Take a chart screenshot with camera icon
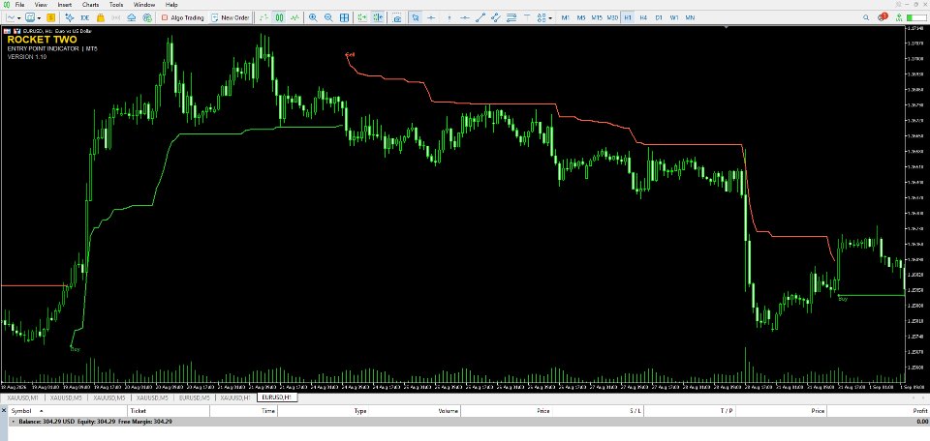This screenshot has width=930, height=441. pos(397,17)
